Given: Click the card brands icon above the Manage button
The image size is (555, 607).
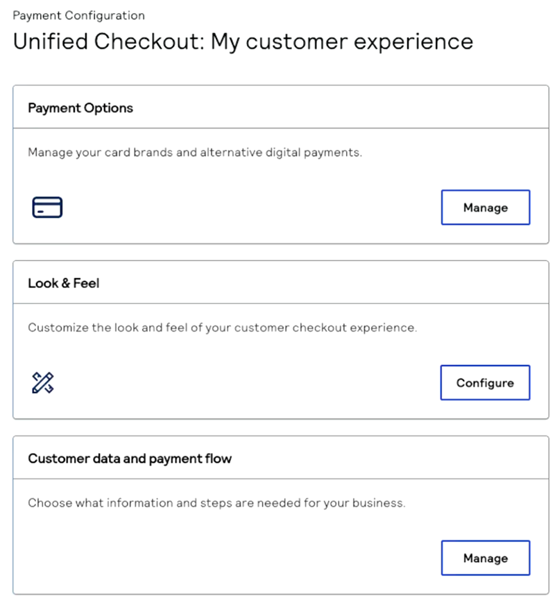Looking at the screenshot, I should [x=46, y=207].
